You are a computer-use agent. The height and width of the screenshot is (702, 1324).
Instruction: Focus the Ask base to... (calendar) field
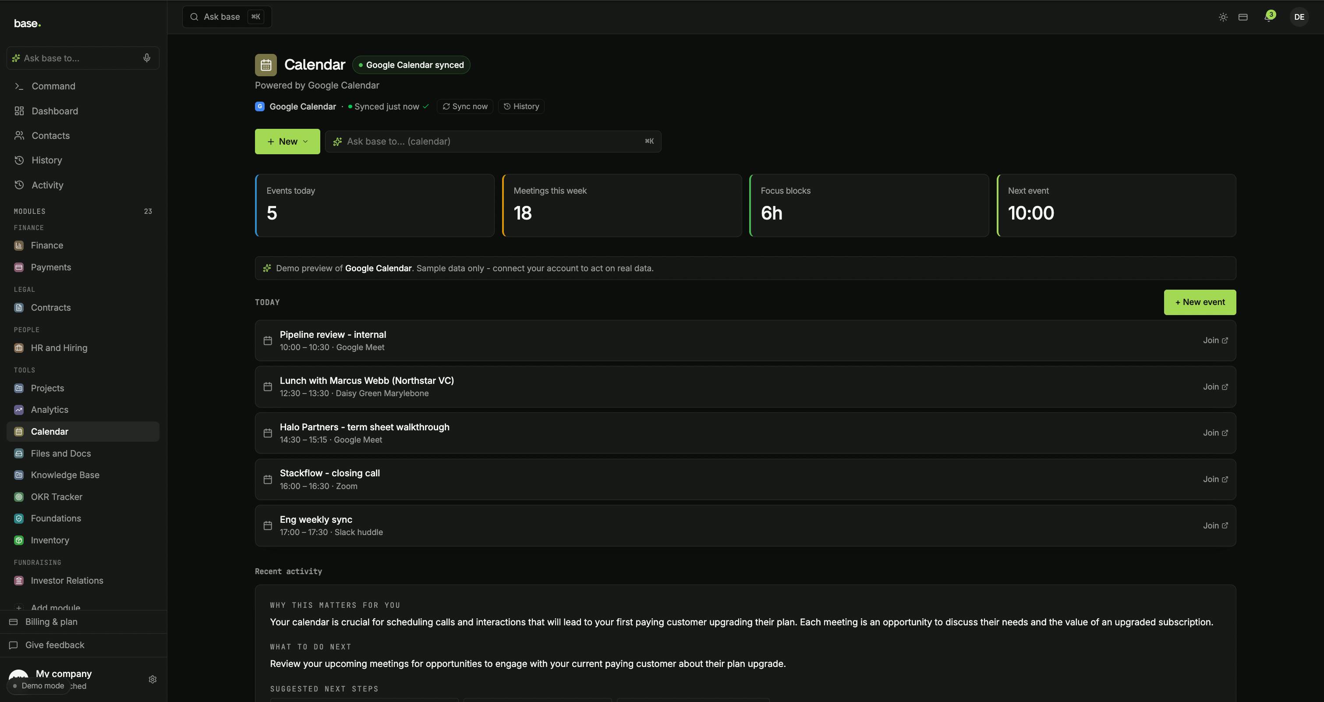click(493, 142)
